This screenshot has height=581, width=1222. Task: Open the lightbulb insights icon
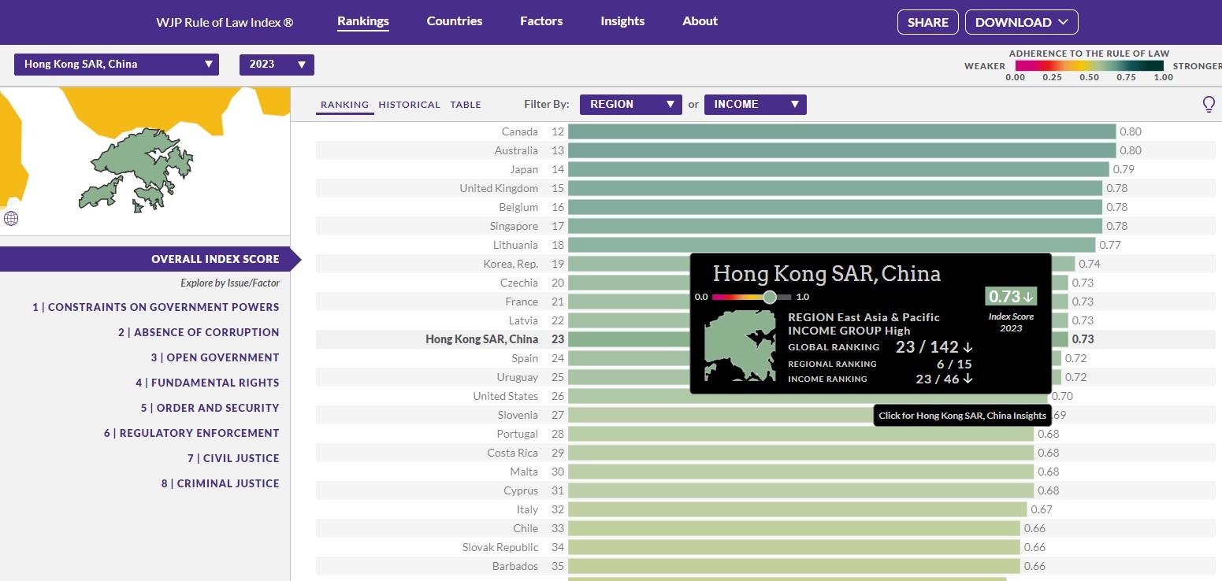(x=1210, y=103)
